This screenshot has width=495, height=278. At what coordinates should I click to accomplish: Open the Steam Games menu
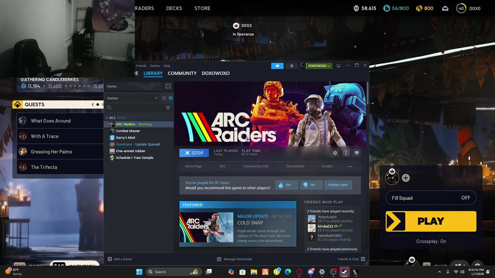[x=155, y=66]
